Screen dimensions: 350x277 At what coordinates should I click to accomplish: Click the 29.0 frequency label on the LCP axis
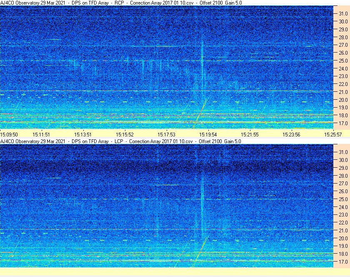pyautogui.click(x=343, y=168)
